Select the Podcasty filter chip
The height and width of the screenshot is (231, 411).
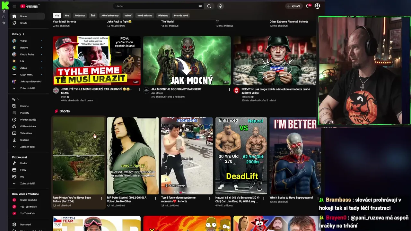coord(80,15)
